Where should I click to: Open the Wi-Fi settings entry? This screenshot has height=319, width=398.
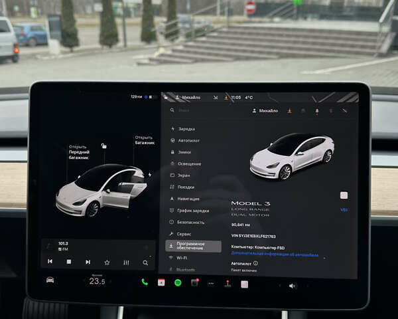tap(178, 258)
